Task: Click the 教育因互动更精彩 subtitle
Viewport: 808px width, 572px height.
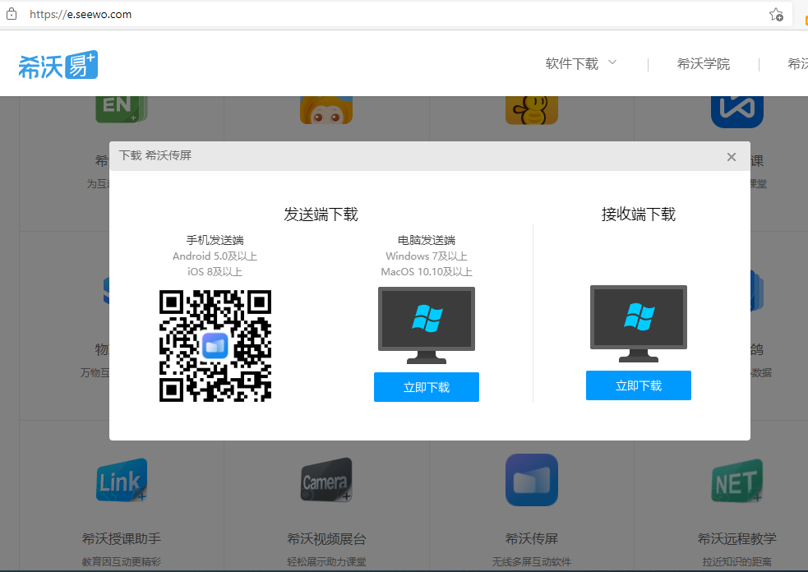Action: click(122, 561)
